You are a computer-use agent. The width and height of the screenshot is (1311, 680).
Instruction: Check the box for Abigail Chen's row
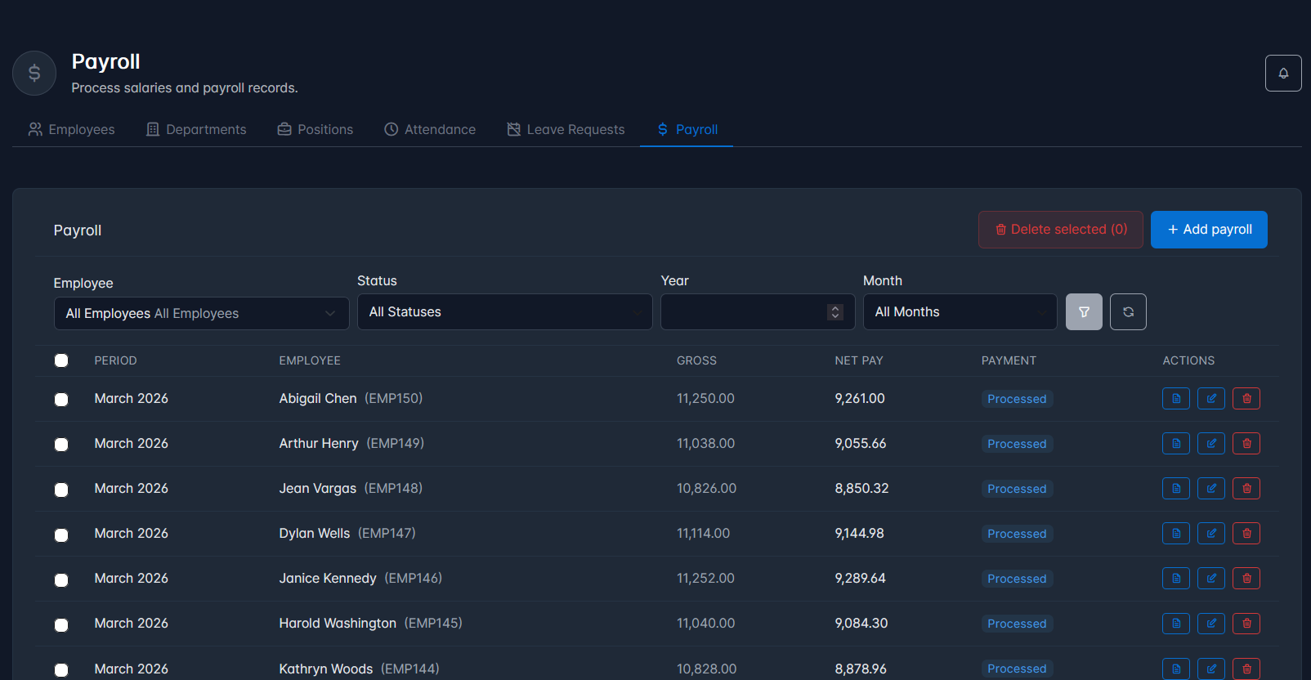pyautogui.click(x=61, y=400)
